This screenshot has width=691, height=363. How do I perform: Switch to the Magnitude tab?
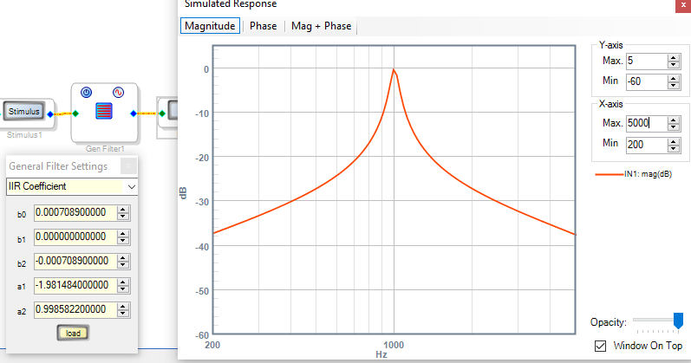pyautogui.click(x=210, y=26)
